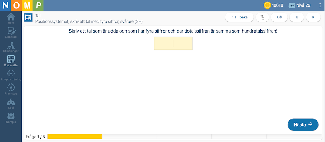Image resolution: width=325 pixels, height=142 pixels.
Task: Click the NOMP logo
Action: pos(22,5)
